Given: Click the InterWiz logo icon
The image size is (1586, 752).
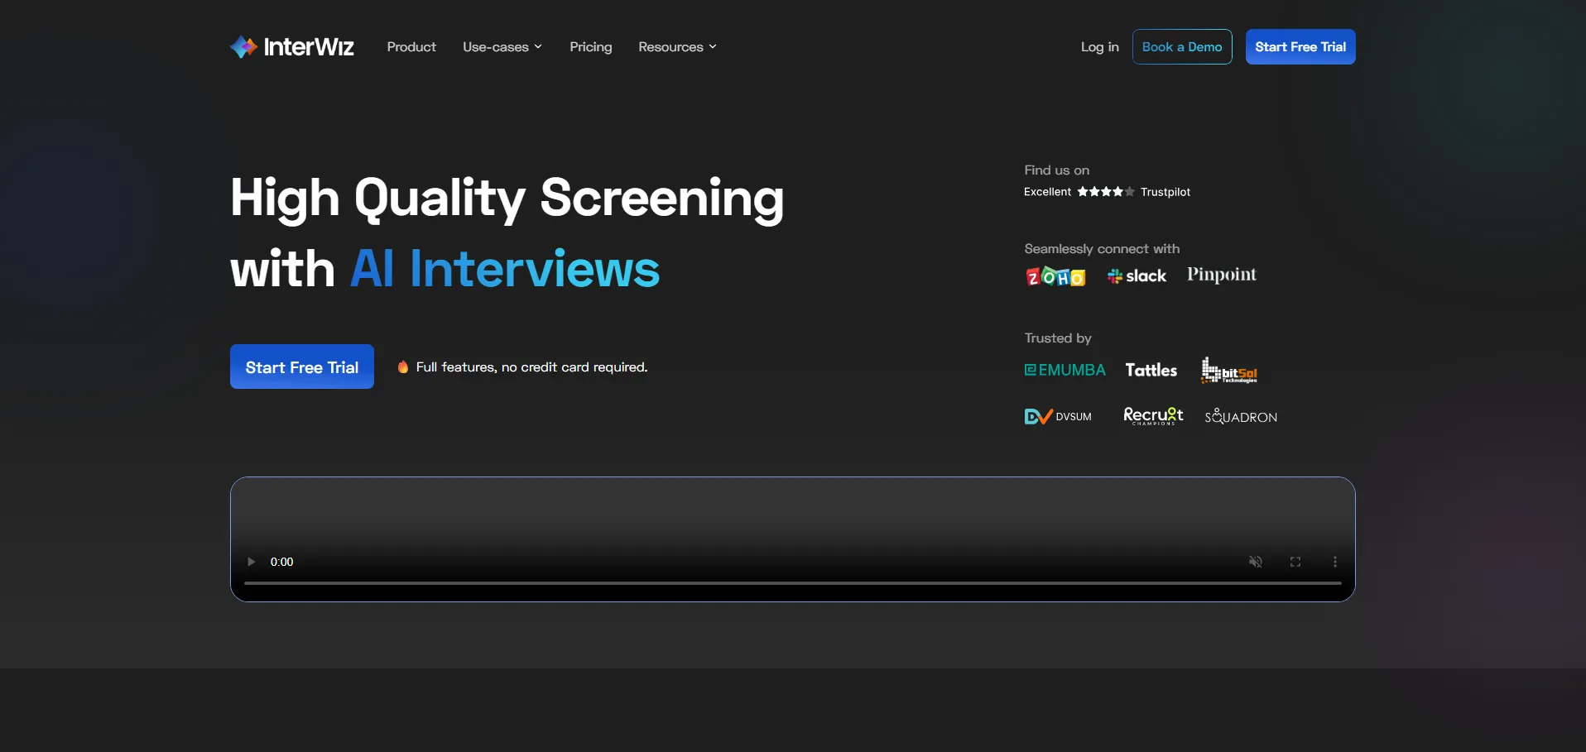Looking at the screenshot, I should [x=243, y=47].
